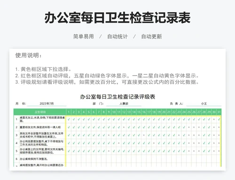Click the day 20 column header
The height and width of the screenshot is (180, 235).
164,112
